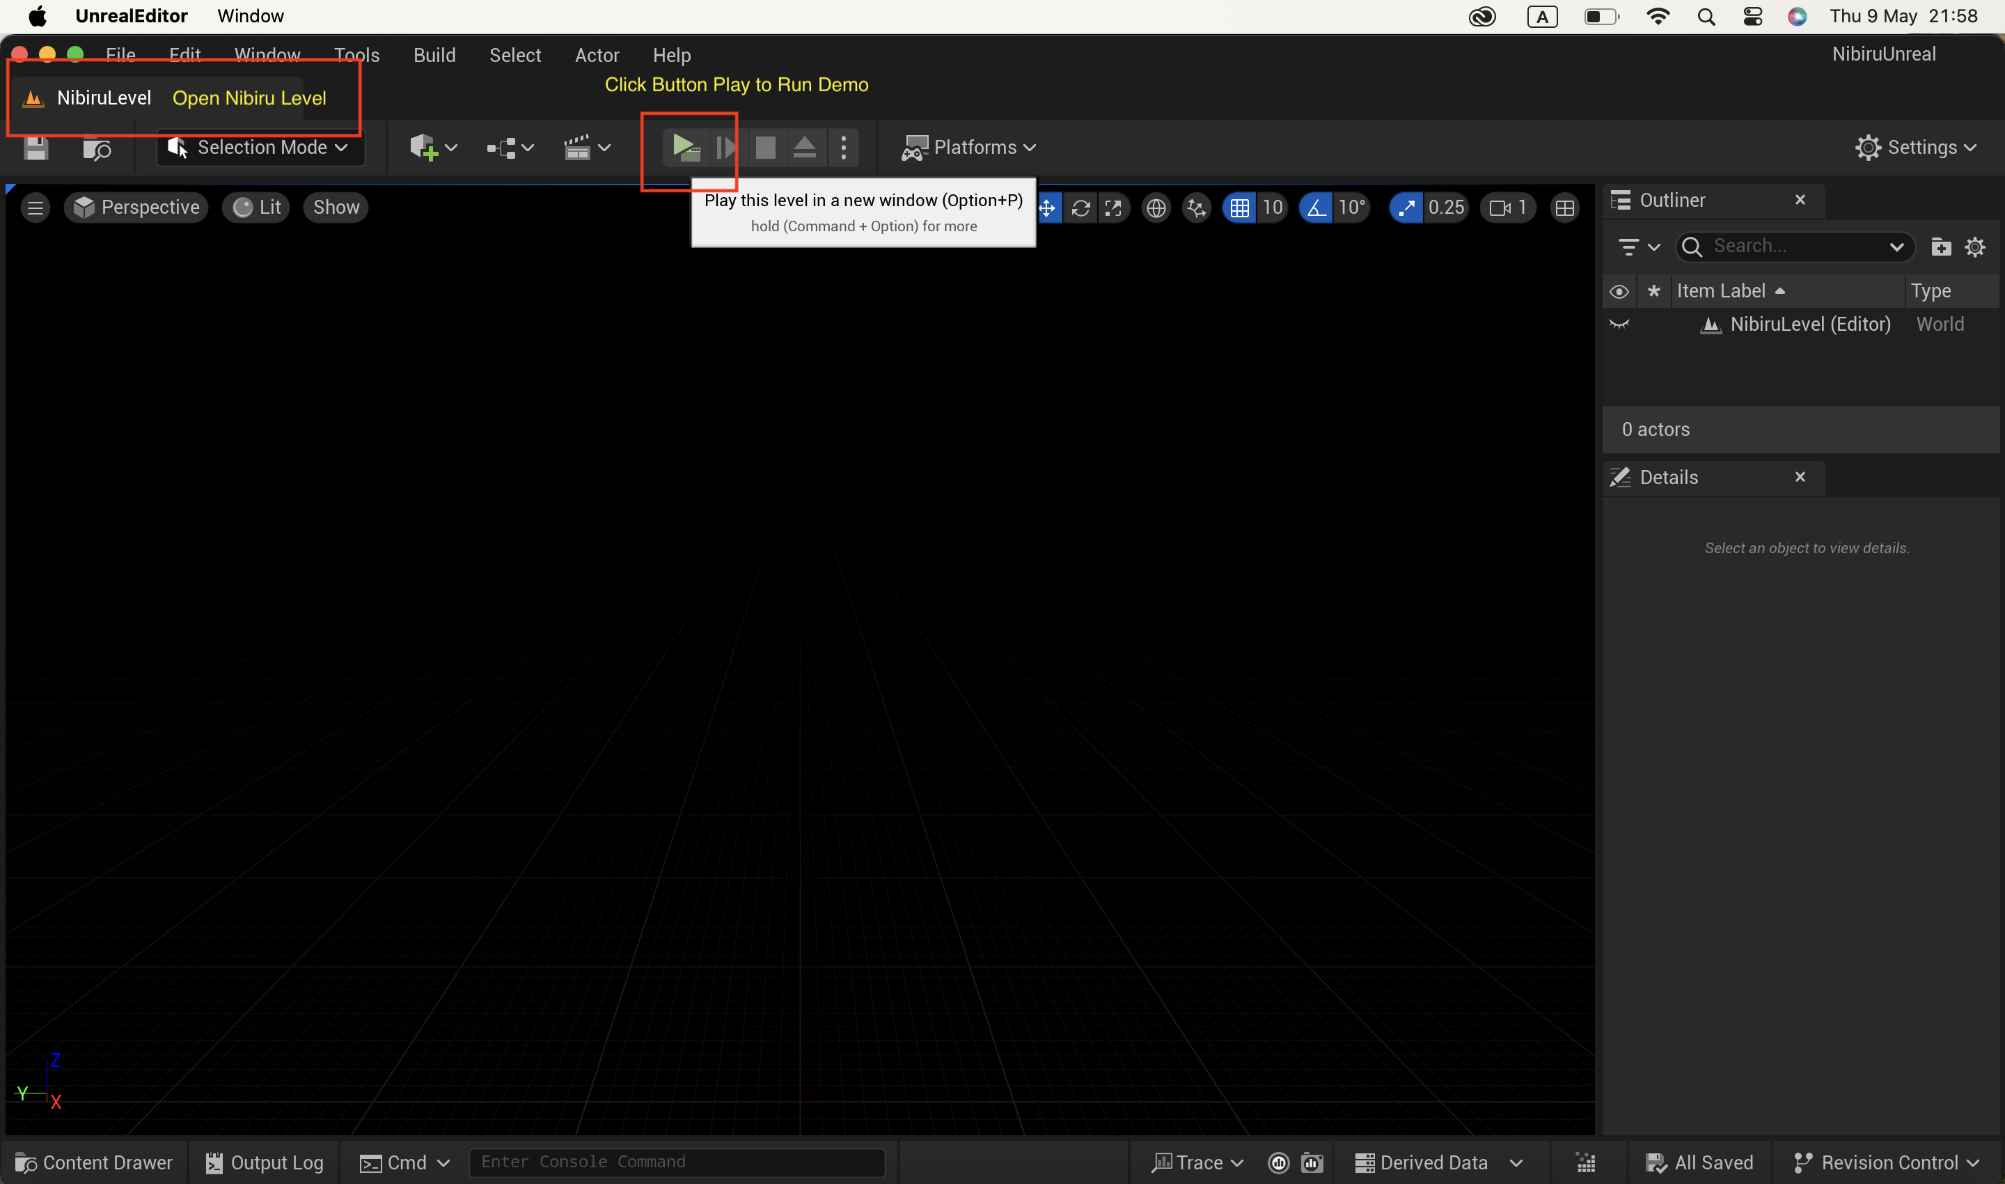This screenshot has width=2005, height=1184.
Task: Click the world coordinate system globe icon
Action: click(x=1156, y=208)
